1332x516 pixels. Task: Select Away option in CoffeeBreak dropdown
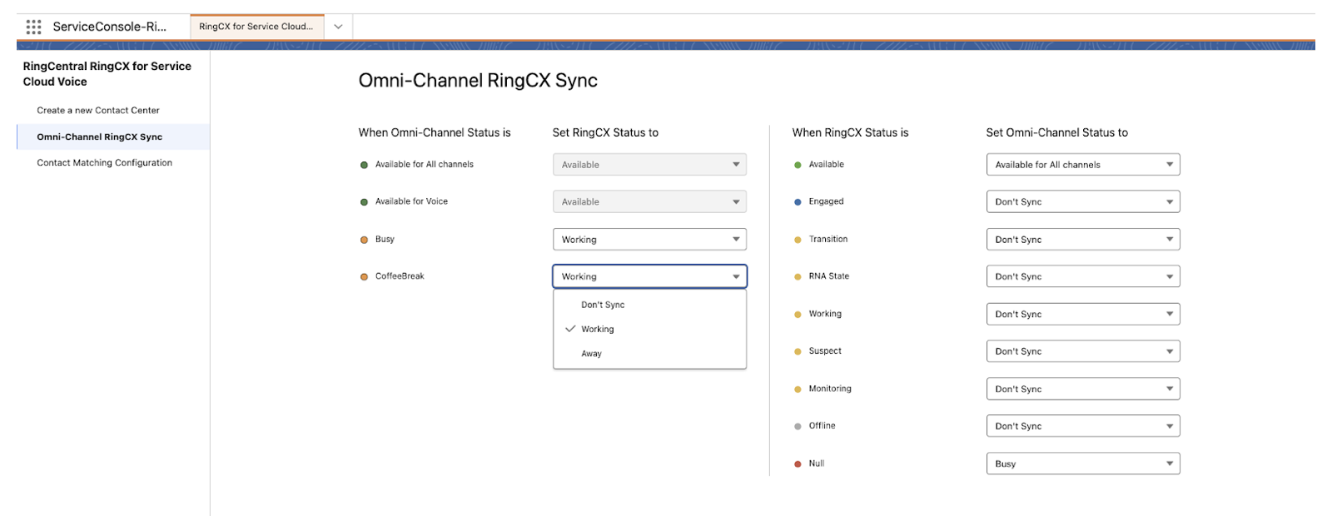(592, 354)
